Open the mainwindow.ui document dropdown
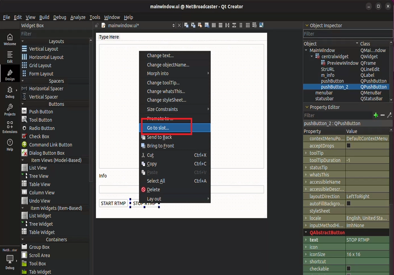Viewport: 394px width, 275px height. (x=173, y=25)
